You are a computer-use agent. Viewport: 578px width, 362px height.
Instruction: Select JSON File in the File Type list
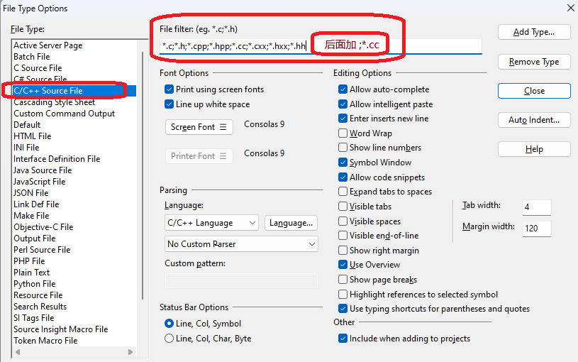31,193
